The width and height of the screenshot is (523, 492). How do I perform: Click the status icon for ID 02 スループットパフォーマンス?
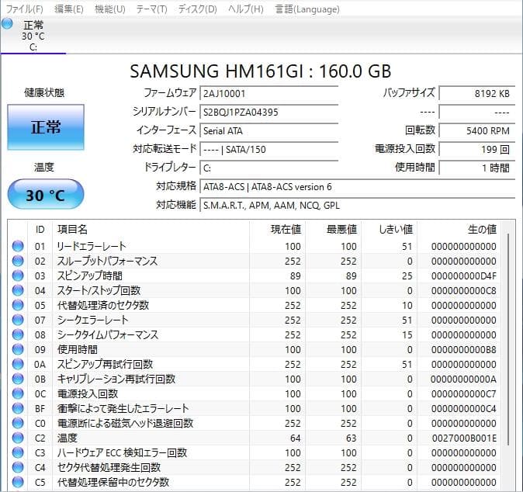click(18, 261)
